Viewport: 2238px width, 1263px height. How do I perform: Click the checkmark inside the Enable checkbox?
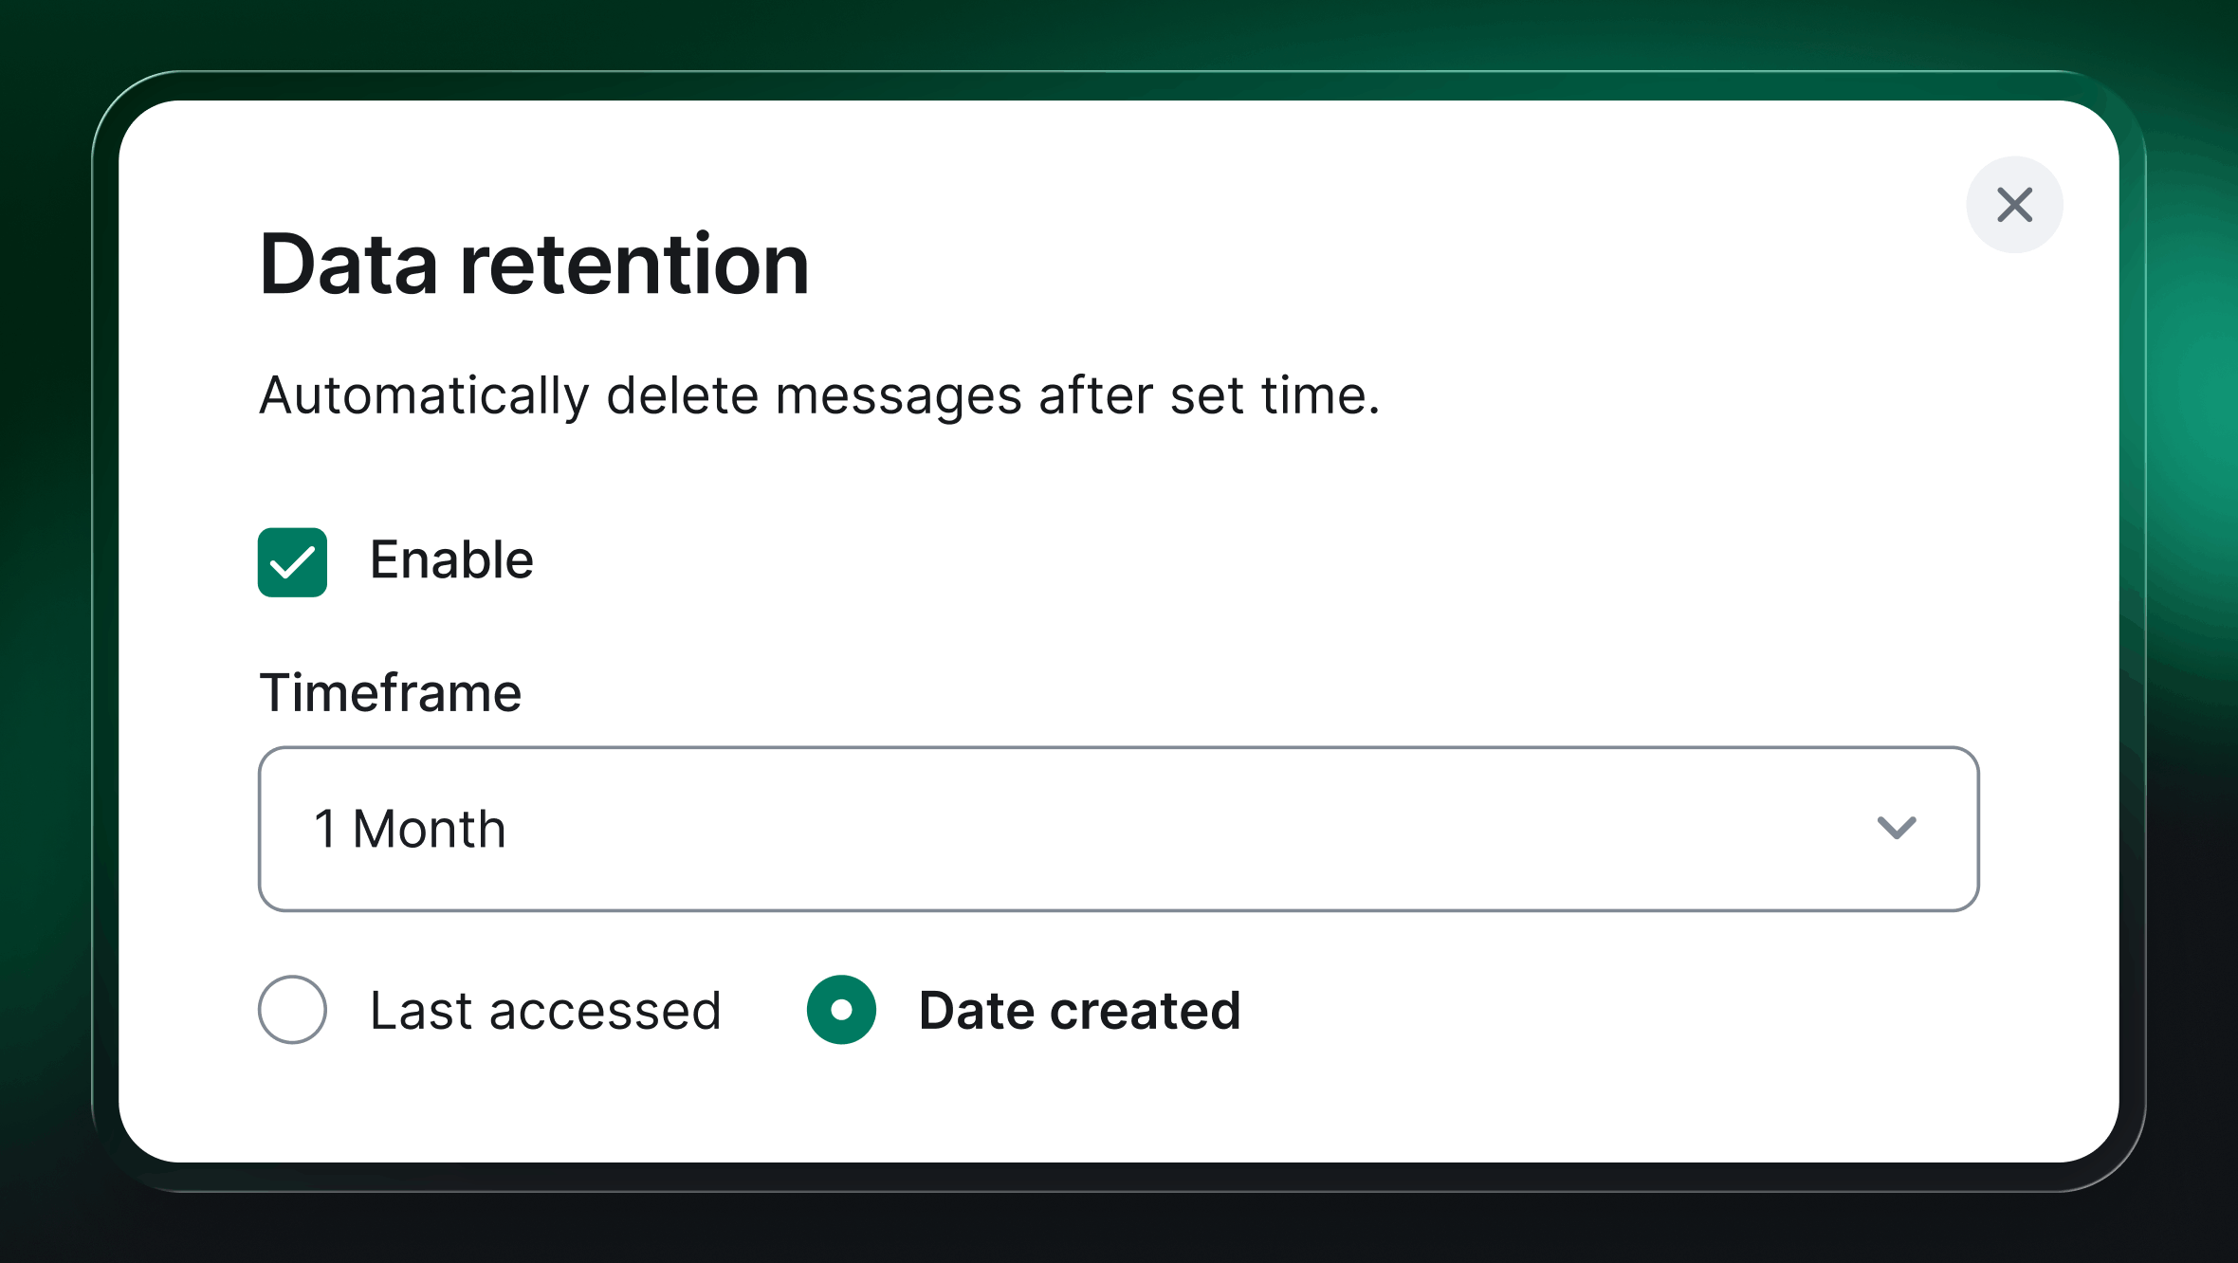[292, 564]
